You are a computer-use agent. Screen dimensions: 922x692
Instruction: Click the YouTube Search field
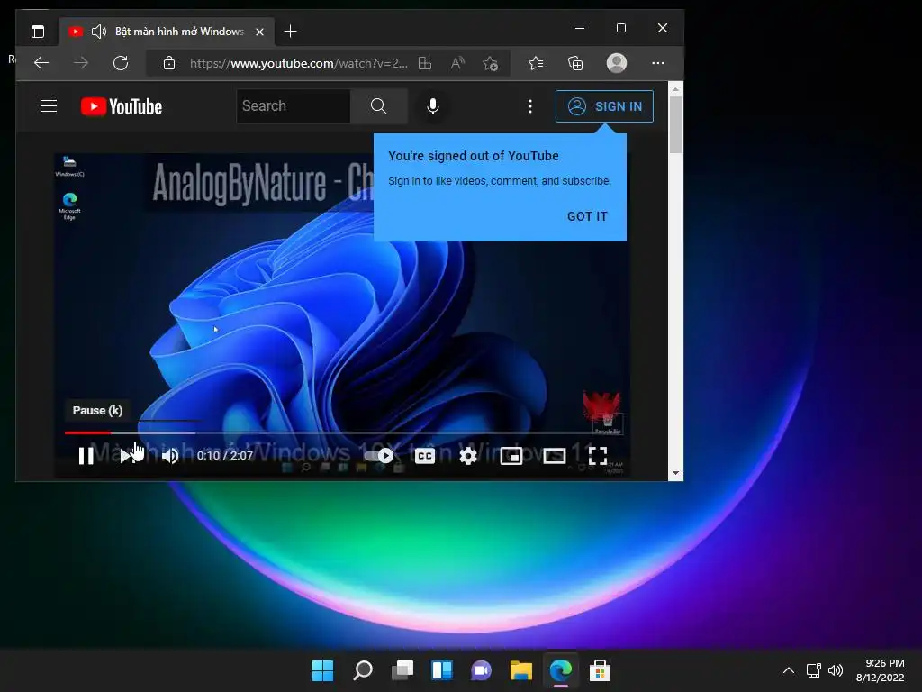coord(294,106)
